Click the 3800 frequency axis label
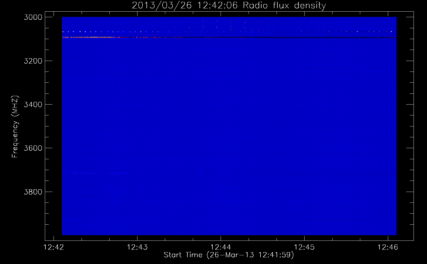This screenshot has height=264, width=427. (33, 192)
